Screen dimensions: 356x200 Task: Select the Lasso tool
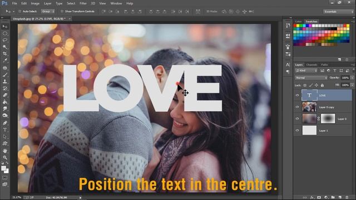pyautogui.click(x=5, y=40)
